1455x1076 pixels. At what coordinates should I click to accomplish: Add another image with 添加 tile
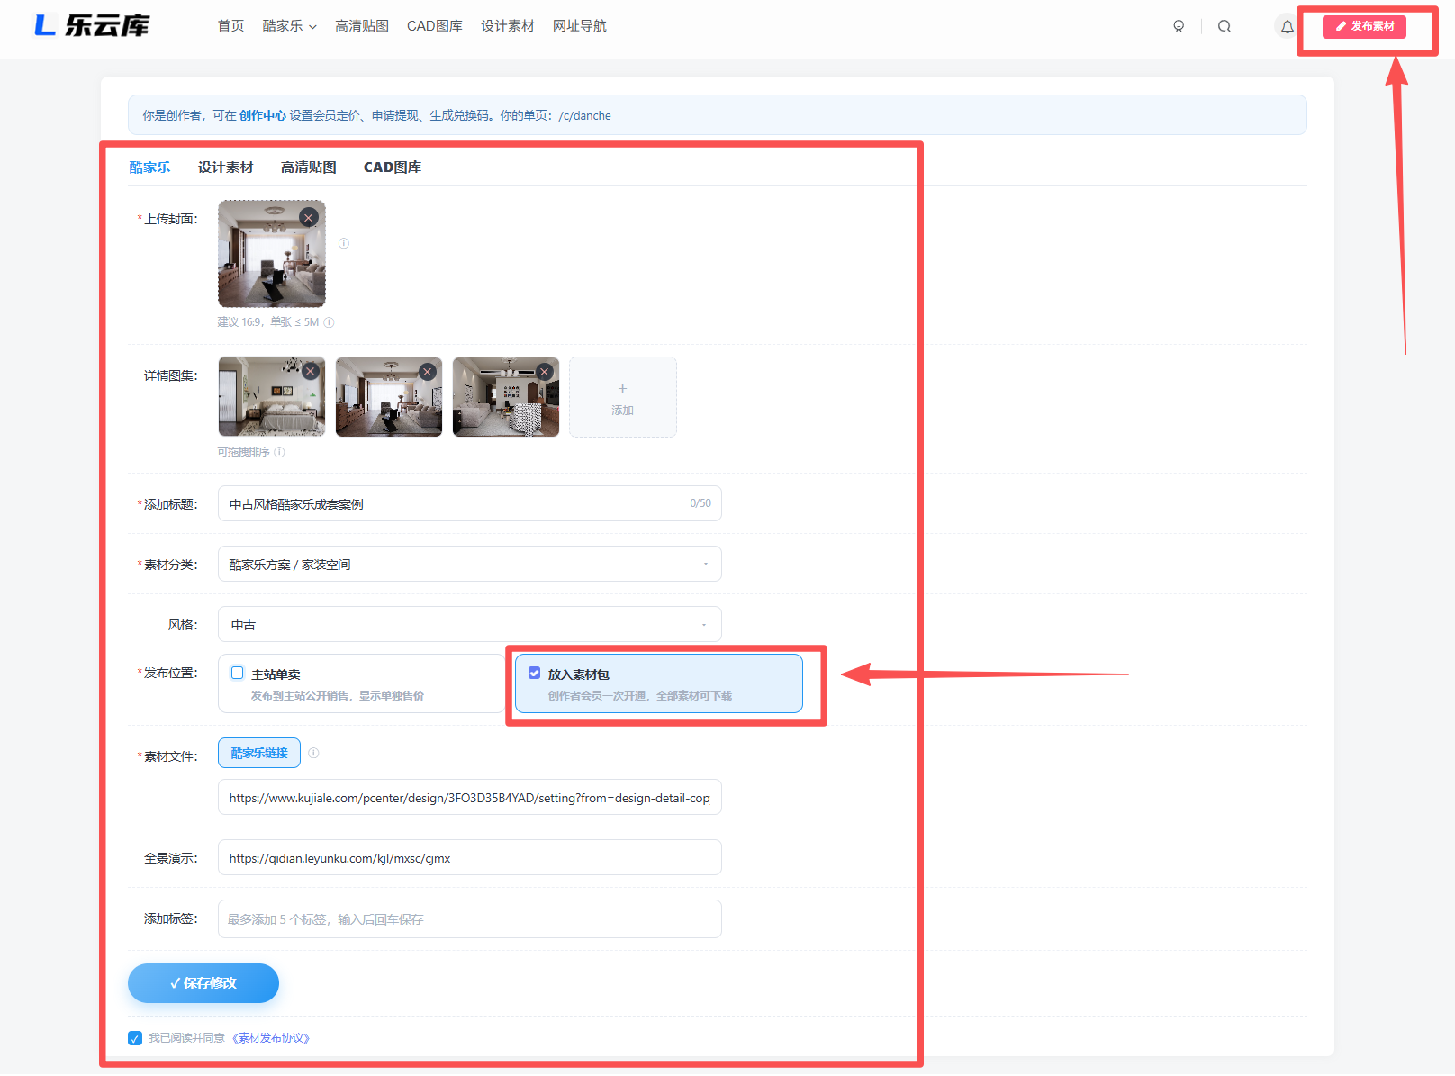pyautogui.click(x=623, y=397)
